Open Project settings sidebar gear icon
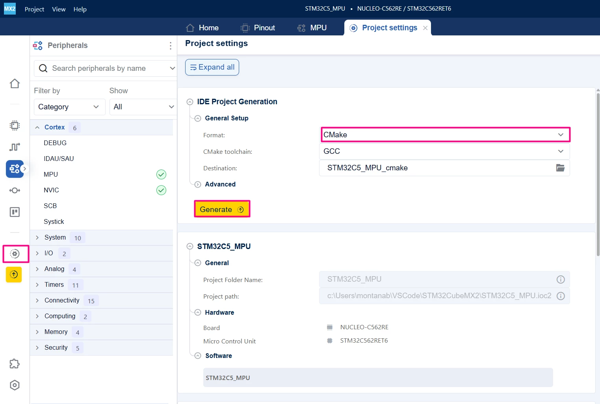This screenshot has height=404, width=600. coord(15,254)
